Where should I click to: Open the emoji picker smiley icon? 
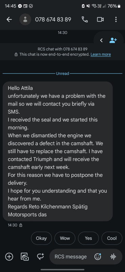[x=98, y=257]
